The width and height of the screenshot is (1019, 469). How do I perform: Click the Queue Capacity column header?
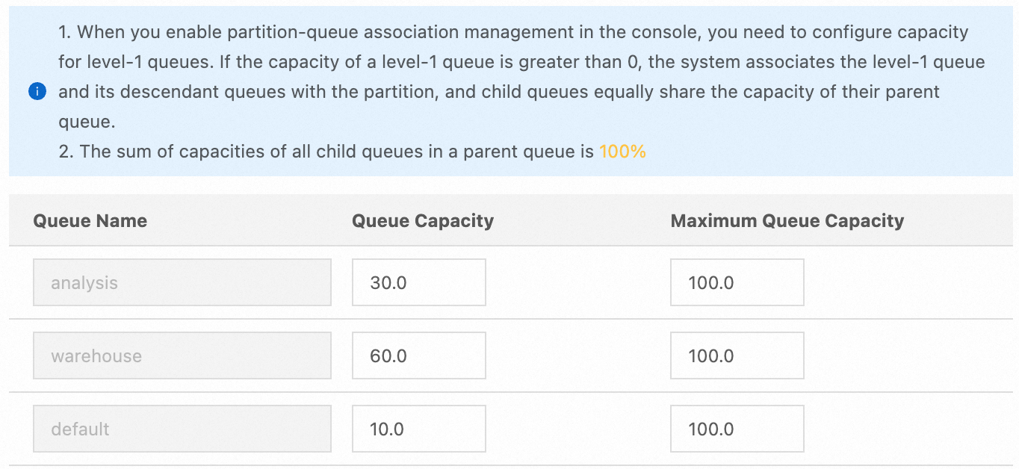tap(423, 221)
